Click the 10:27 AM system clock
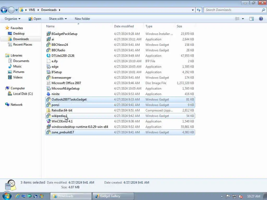This screenshot has height=200, width=267. click(x=253, y=196)
